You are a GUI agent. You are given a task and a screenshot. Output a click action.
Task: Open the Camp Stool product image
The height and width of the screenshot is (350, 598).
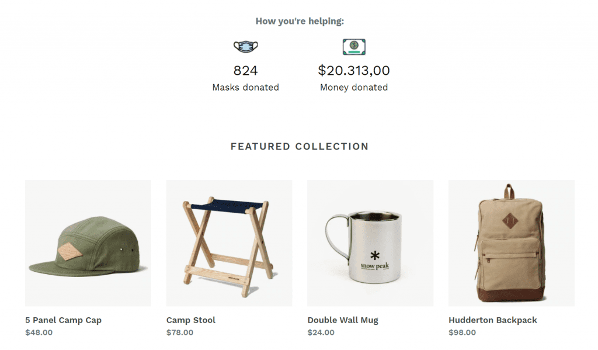229,243
